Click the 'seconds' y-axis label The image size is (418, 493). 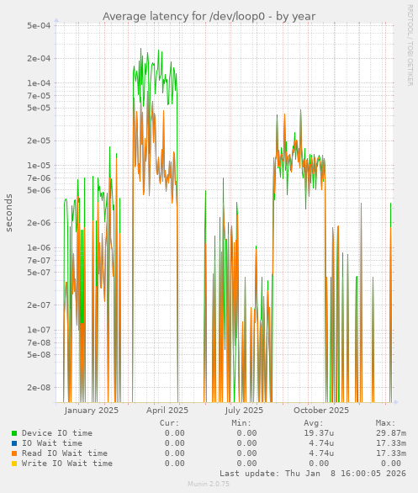[8, 213]
